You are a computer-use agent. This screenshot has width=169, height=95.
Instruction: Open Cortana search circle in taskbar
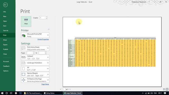coord(7,93)
